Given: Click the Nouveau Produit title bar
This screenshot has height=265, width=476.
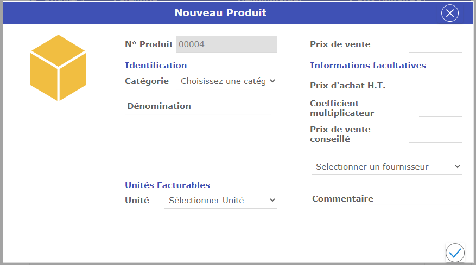Looking at the screenshot, I should [x=220, y=13].
